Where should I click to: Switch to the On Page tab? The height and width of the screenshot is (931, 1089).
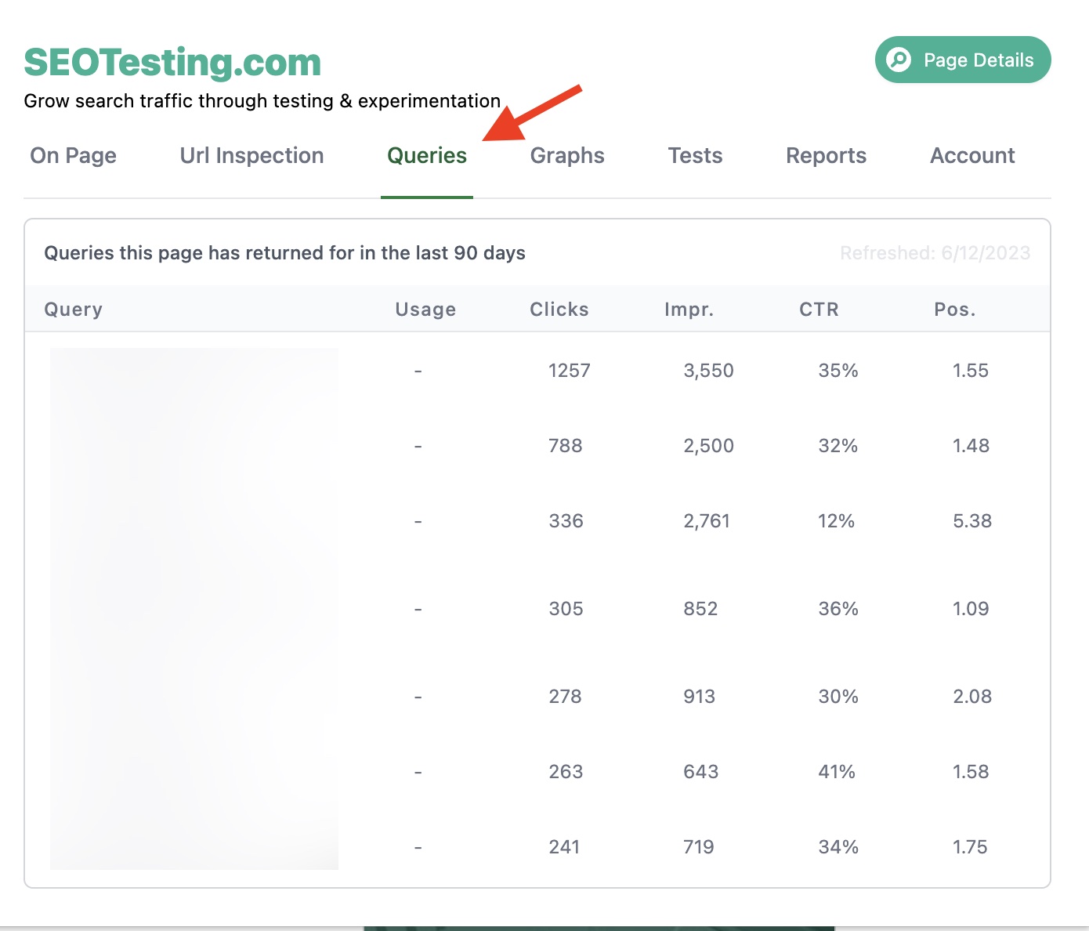(74, 155)
